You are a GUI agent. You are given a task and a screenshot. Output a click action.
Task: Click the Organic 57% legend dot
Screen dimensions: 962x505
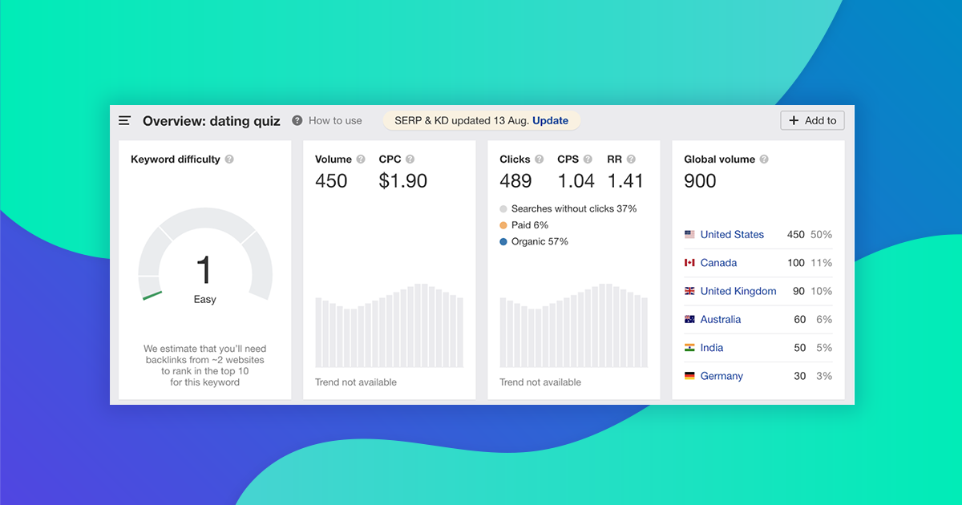coord(503,242)
